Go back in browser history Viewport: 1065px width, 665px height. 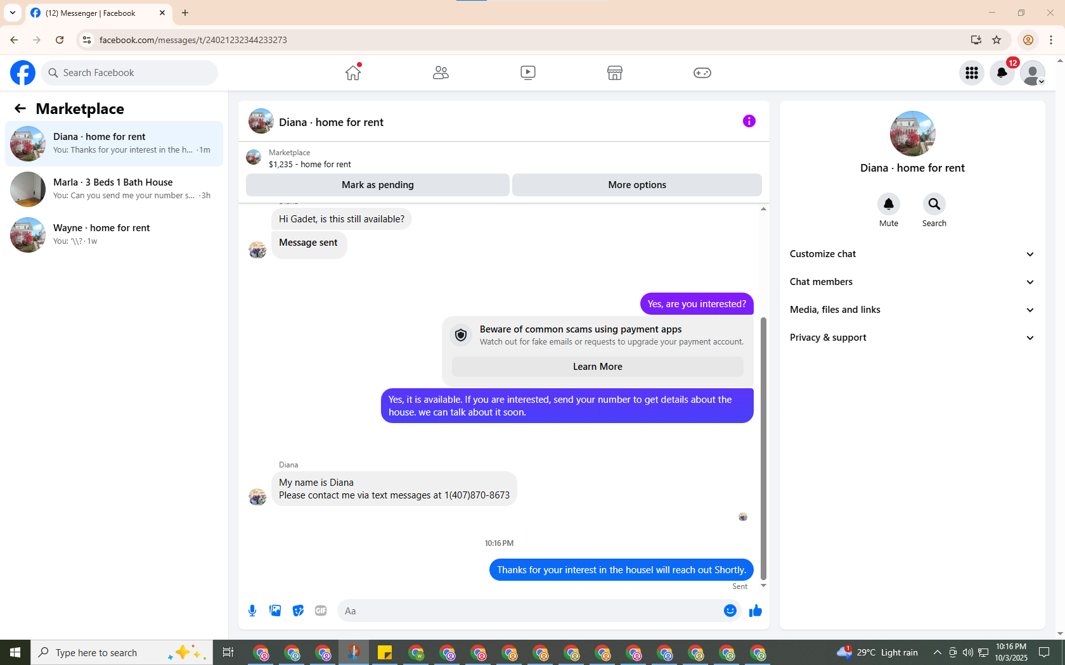tap(14, 40)
